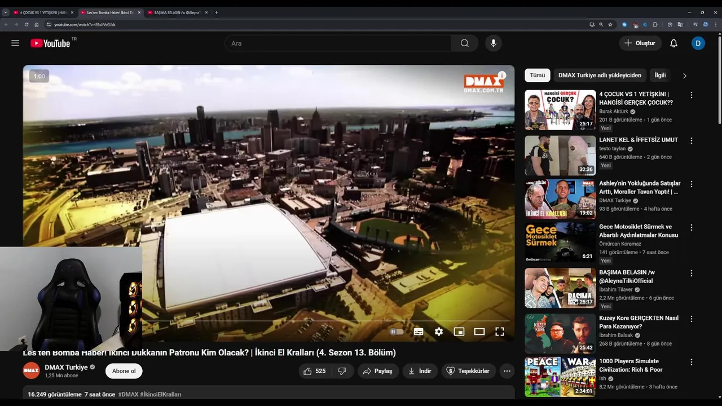Open video info card icon
Viewport: 722px width, 406px height.
502,75
